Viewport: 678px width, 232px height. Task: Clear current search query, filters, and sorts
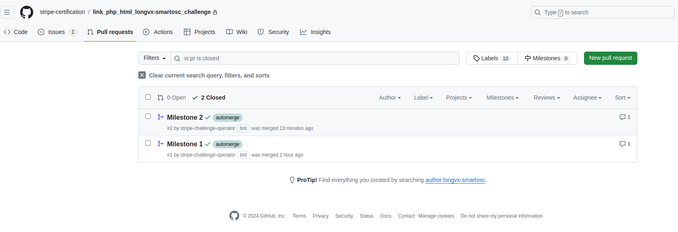coord(204,75)
